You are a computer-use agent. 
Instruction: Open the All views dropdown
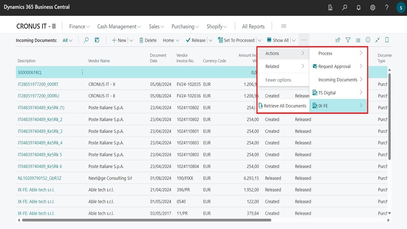(x=67, y=40)
